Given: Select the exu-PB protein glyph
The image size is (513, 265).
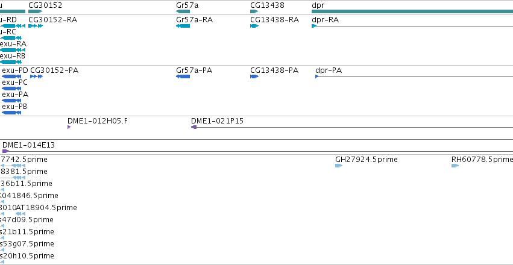Looking at the screenshot, I should pos(11,113).
